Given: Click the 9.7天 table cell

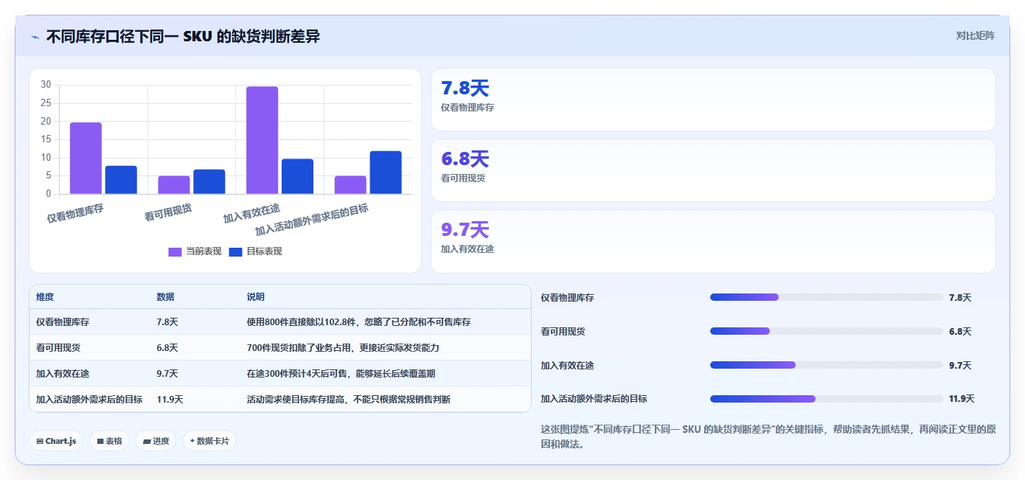Looking at the screenshot, I should 167,374.
